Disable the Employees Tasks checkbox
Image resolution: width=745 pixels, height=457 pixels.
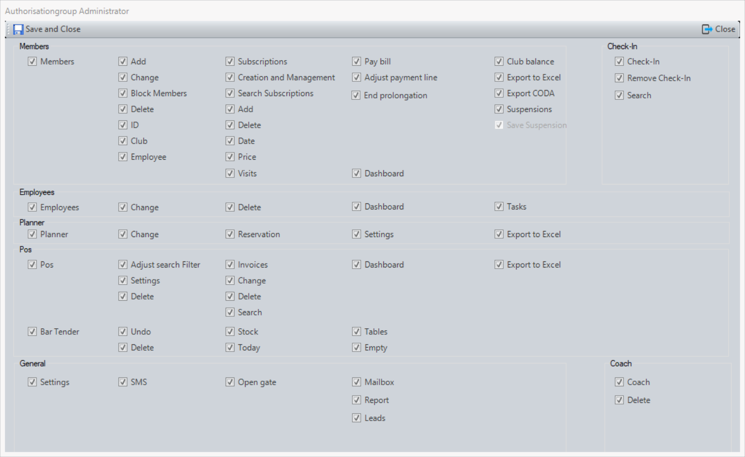(499, 207)
